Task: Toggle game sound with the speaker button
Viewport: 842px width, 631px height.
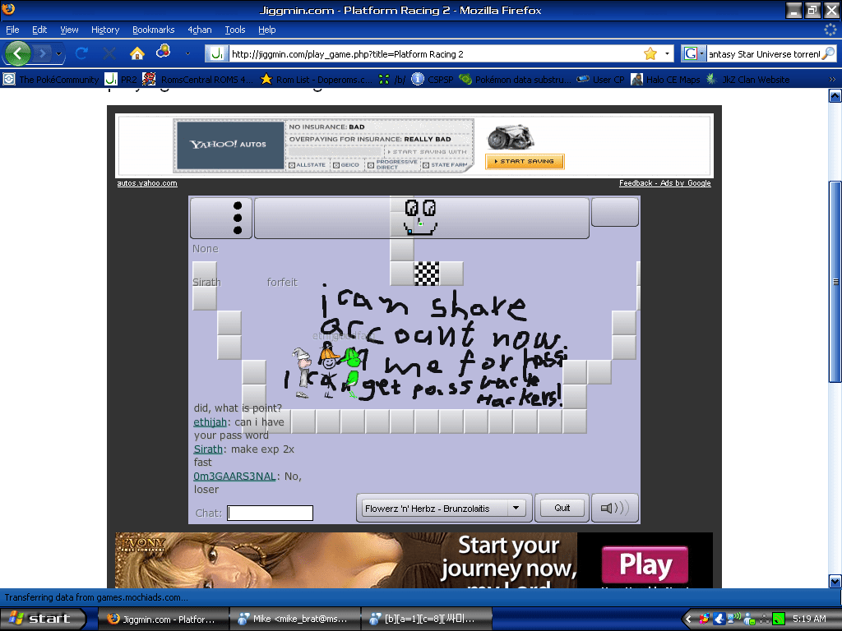Action: (615, 508)
